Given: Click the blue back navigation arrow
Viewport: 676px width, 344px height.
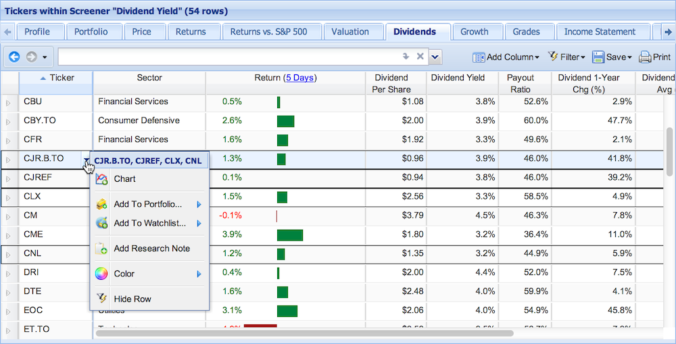Looking at the screenshot, I should point(14,57).
